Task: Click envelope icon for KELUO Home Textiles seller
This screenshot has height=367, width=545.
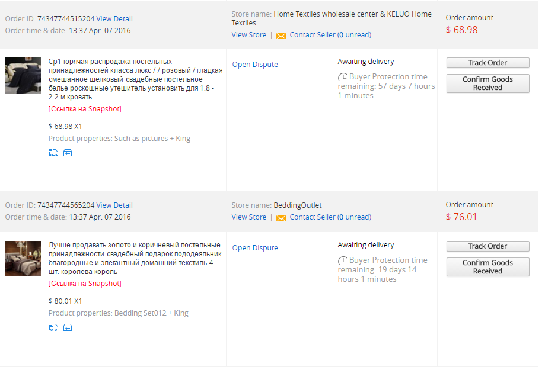Action: click(281, 36)
